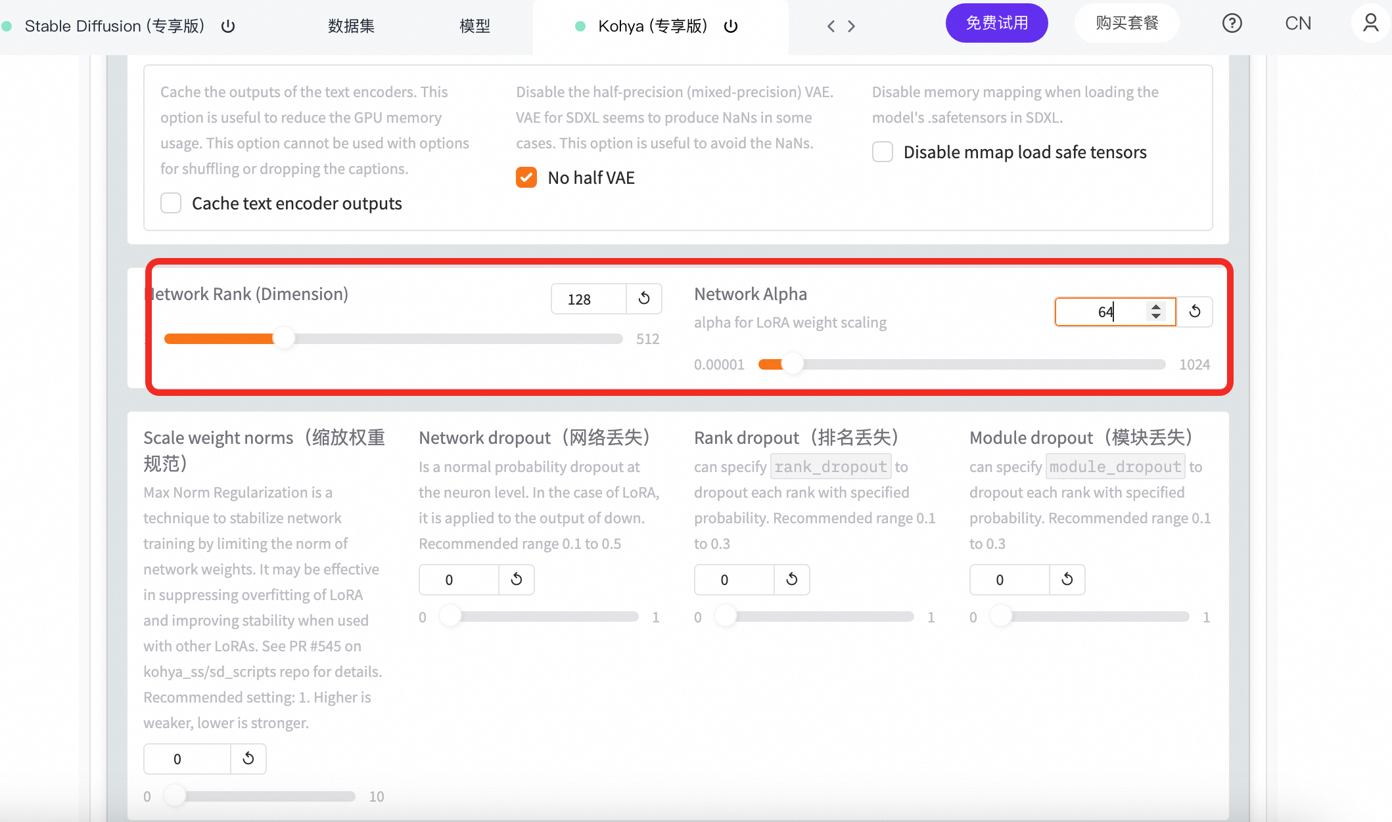1392x822 pixels.
Task: Reset Rank dropout value icon
Action: (x=792, y=579)
